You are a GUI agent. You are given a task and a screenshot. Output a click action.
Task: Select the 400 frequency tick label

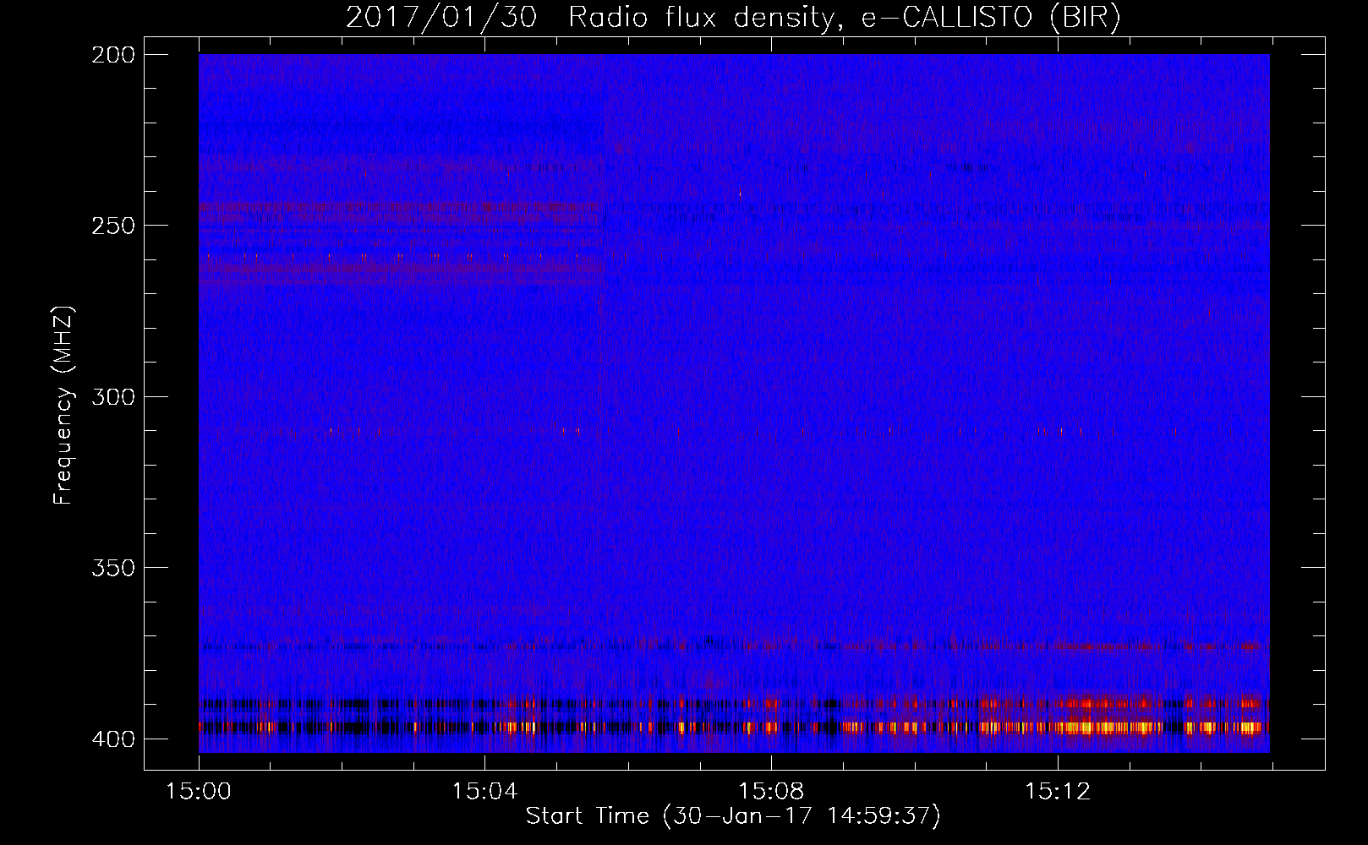coord(113,739)
